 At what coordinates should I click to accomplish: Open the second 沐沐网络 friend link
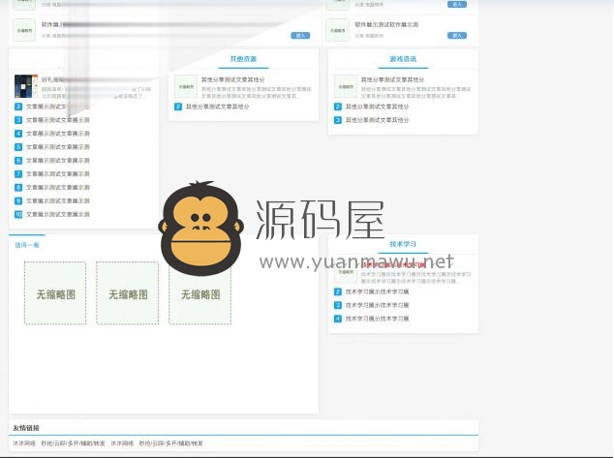coord(122,443)
